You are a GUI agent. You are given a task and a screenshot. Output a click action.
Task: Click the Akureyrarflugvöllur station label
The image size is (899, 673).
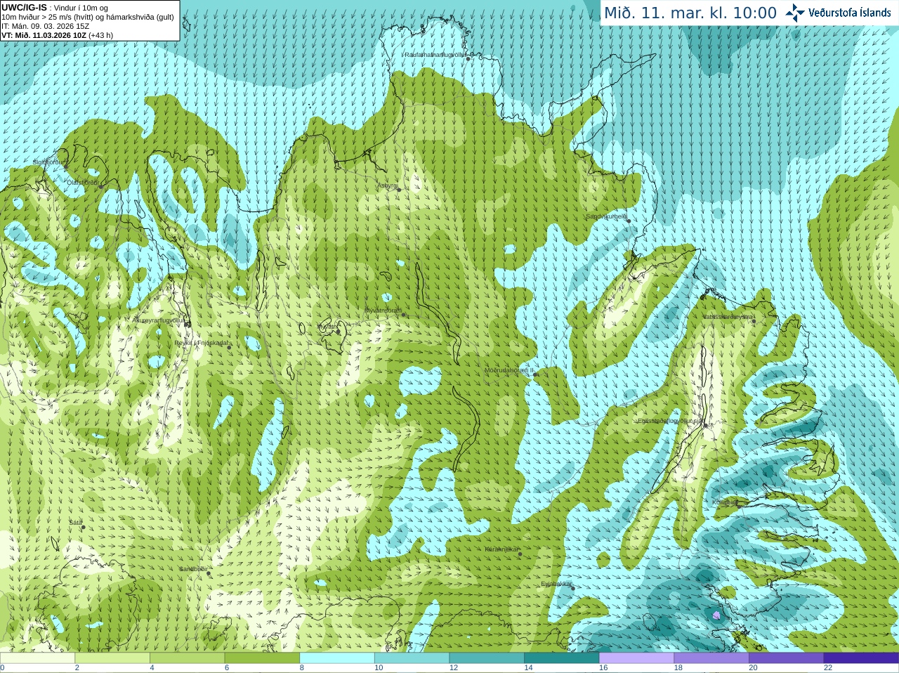point(159,320)
